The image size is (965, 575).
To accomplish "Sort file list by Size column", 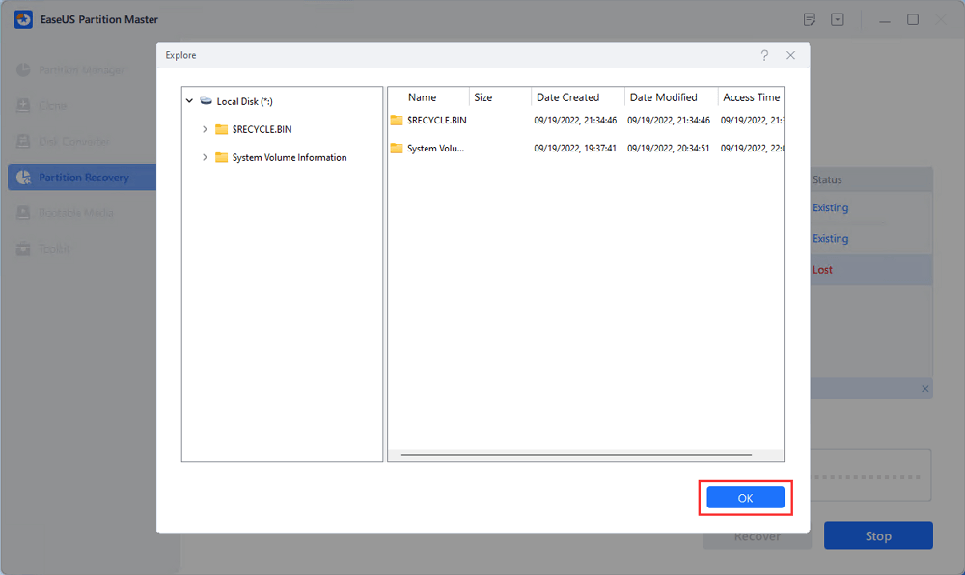I will coord(482,97).
